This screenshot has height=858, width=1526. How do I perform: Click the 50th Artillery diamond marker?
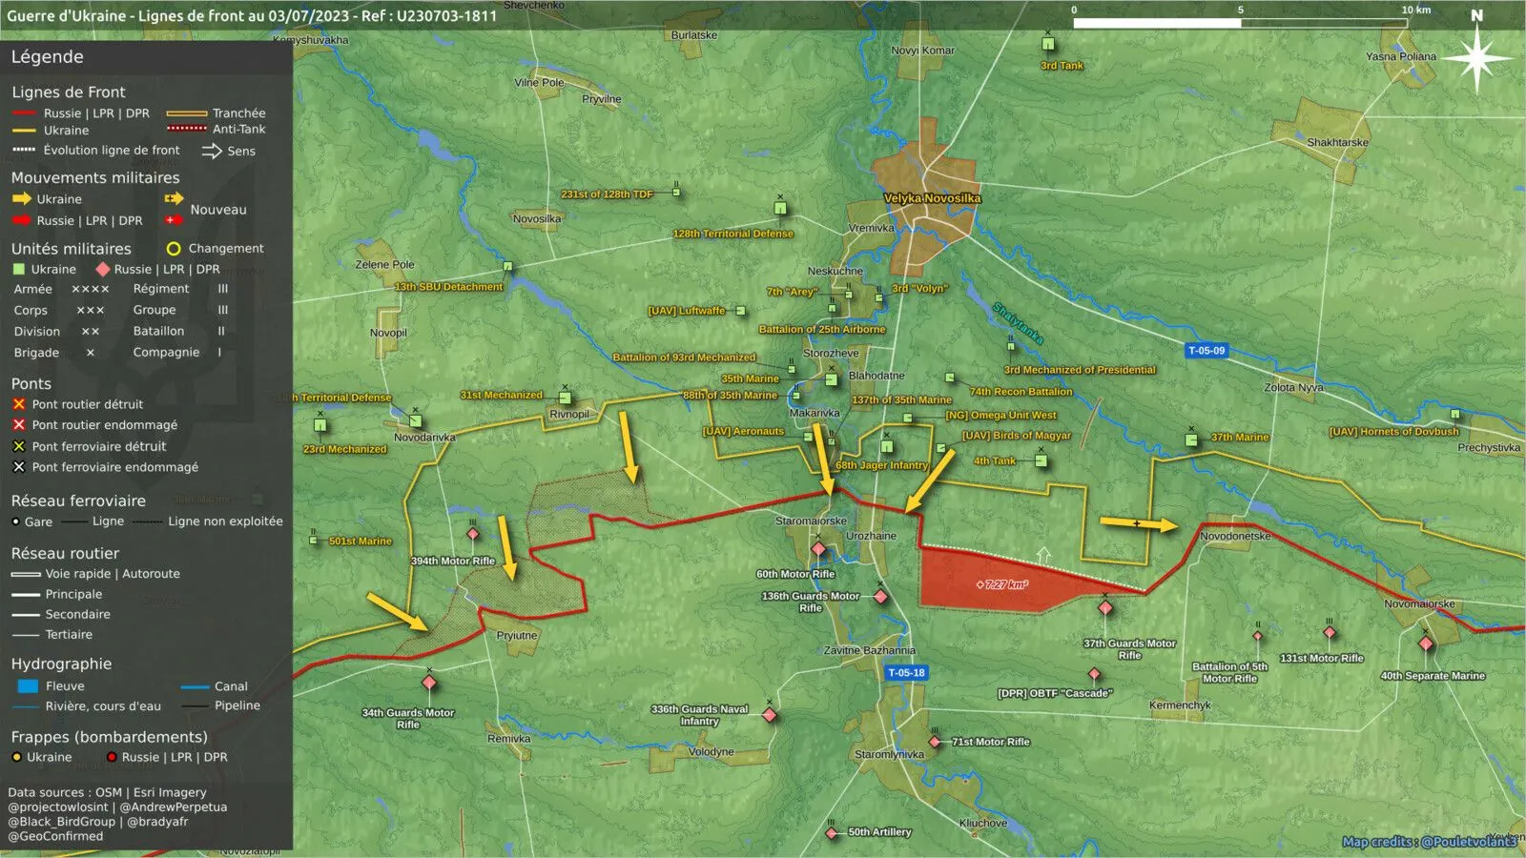click(x=832, y=833)
